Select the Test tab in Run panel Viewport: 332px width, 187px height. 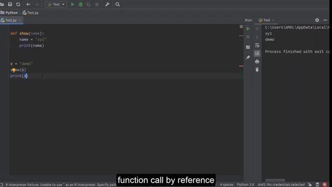264,20
